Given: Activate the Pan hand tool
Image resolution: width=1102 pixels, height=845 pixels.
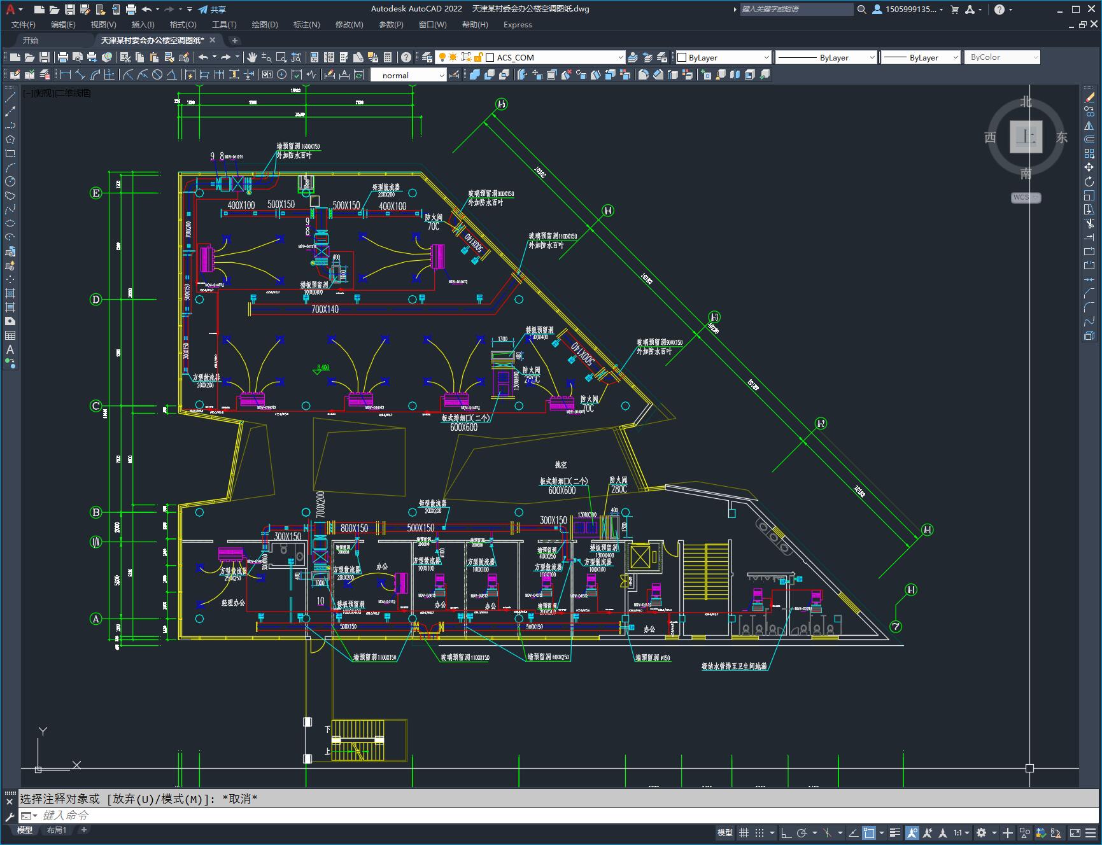Looking at the screenshot, I should (252, 57).
